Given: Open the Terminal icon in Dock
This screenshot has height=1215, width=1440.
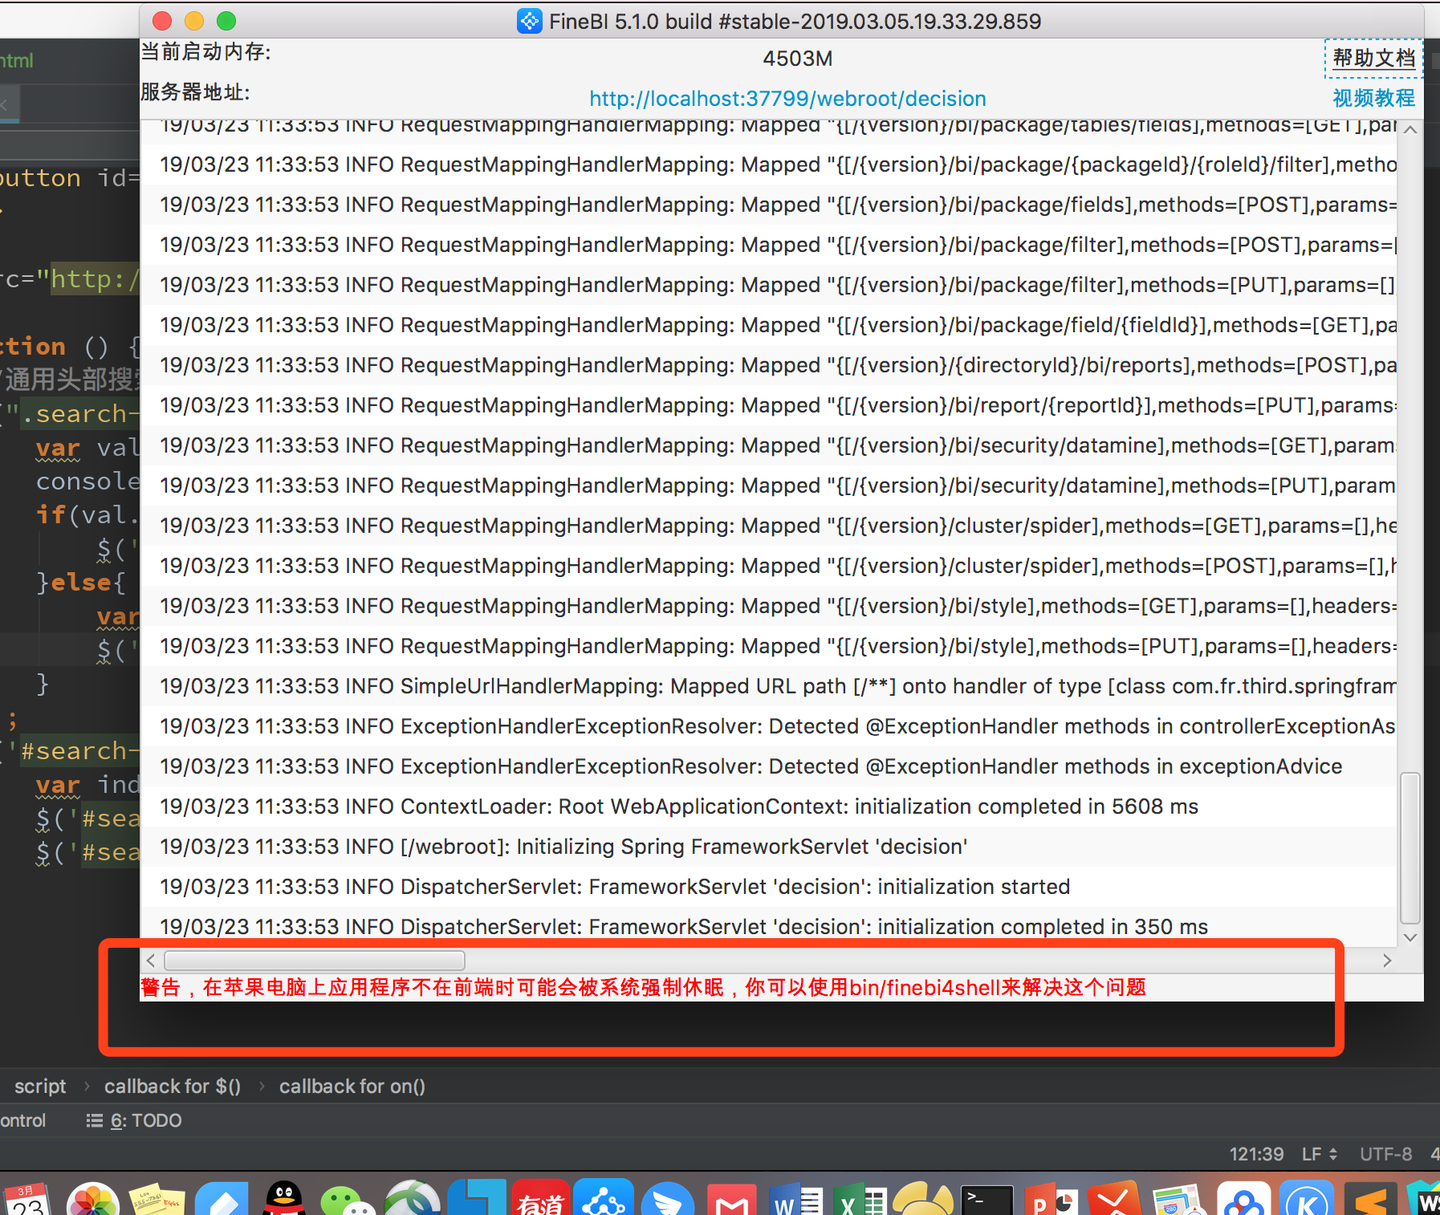Looking at the screenshot, I should (x=986, y=1199).
